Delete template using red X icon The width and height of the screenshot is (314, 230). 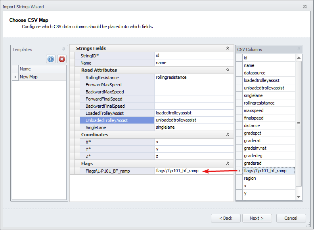61,59
